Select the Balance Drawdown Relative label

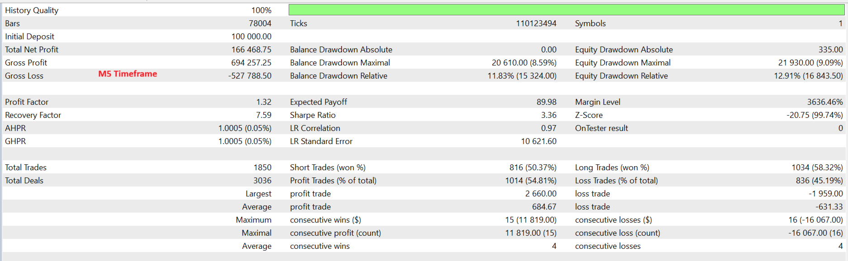tap(338, 76)
